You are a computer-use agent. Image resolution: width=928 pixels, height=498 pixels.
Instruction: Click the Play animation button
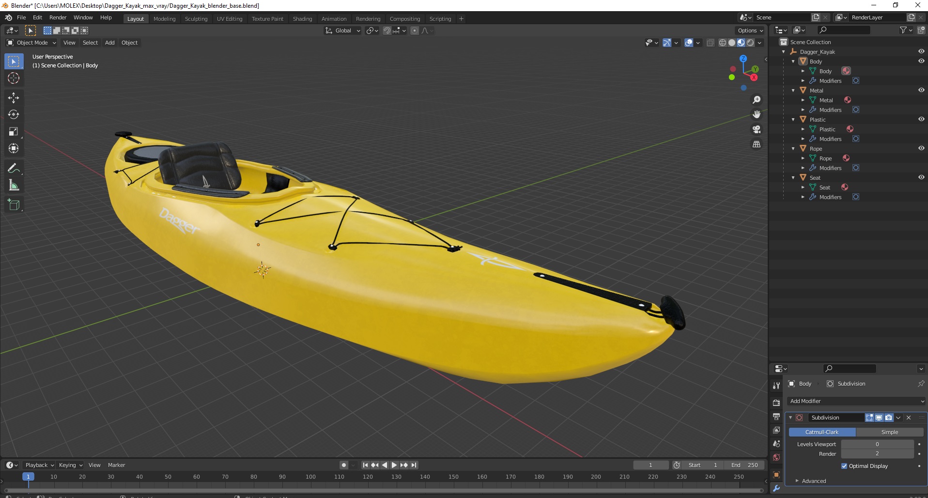(394, 465)
